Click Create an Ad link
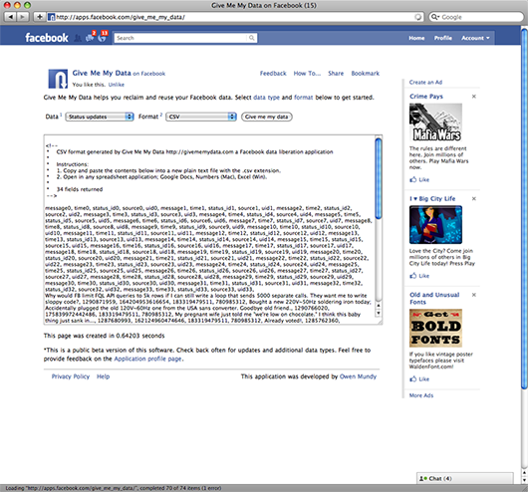This screenshot has width=528, height=492. (425, 83)
